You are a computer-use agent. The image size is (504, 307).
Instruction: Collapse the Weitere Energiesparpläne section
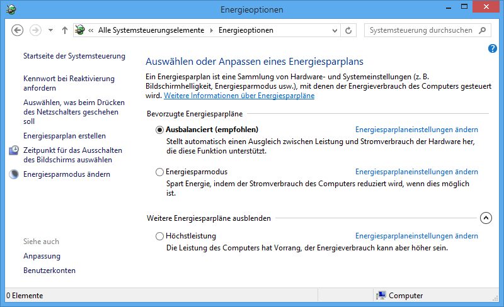coord(485,218)
